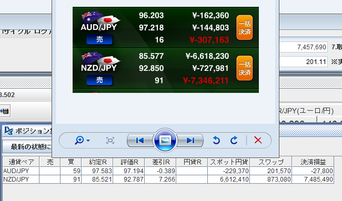The width and height of the screenshot is (342, 201).
Task: Click NZD/JPY 一括決済 orange button
Action: tap(245, 68)
